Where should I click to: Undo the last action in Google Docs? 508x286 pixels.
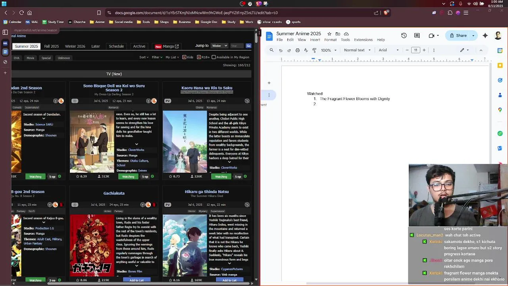pyautogui.click(x=281, y=50)
